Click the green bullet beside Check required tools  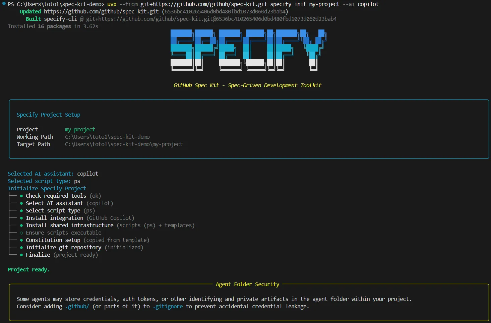pyautogui.click(x=21, y=196)
